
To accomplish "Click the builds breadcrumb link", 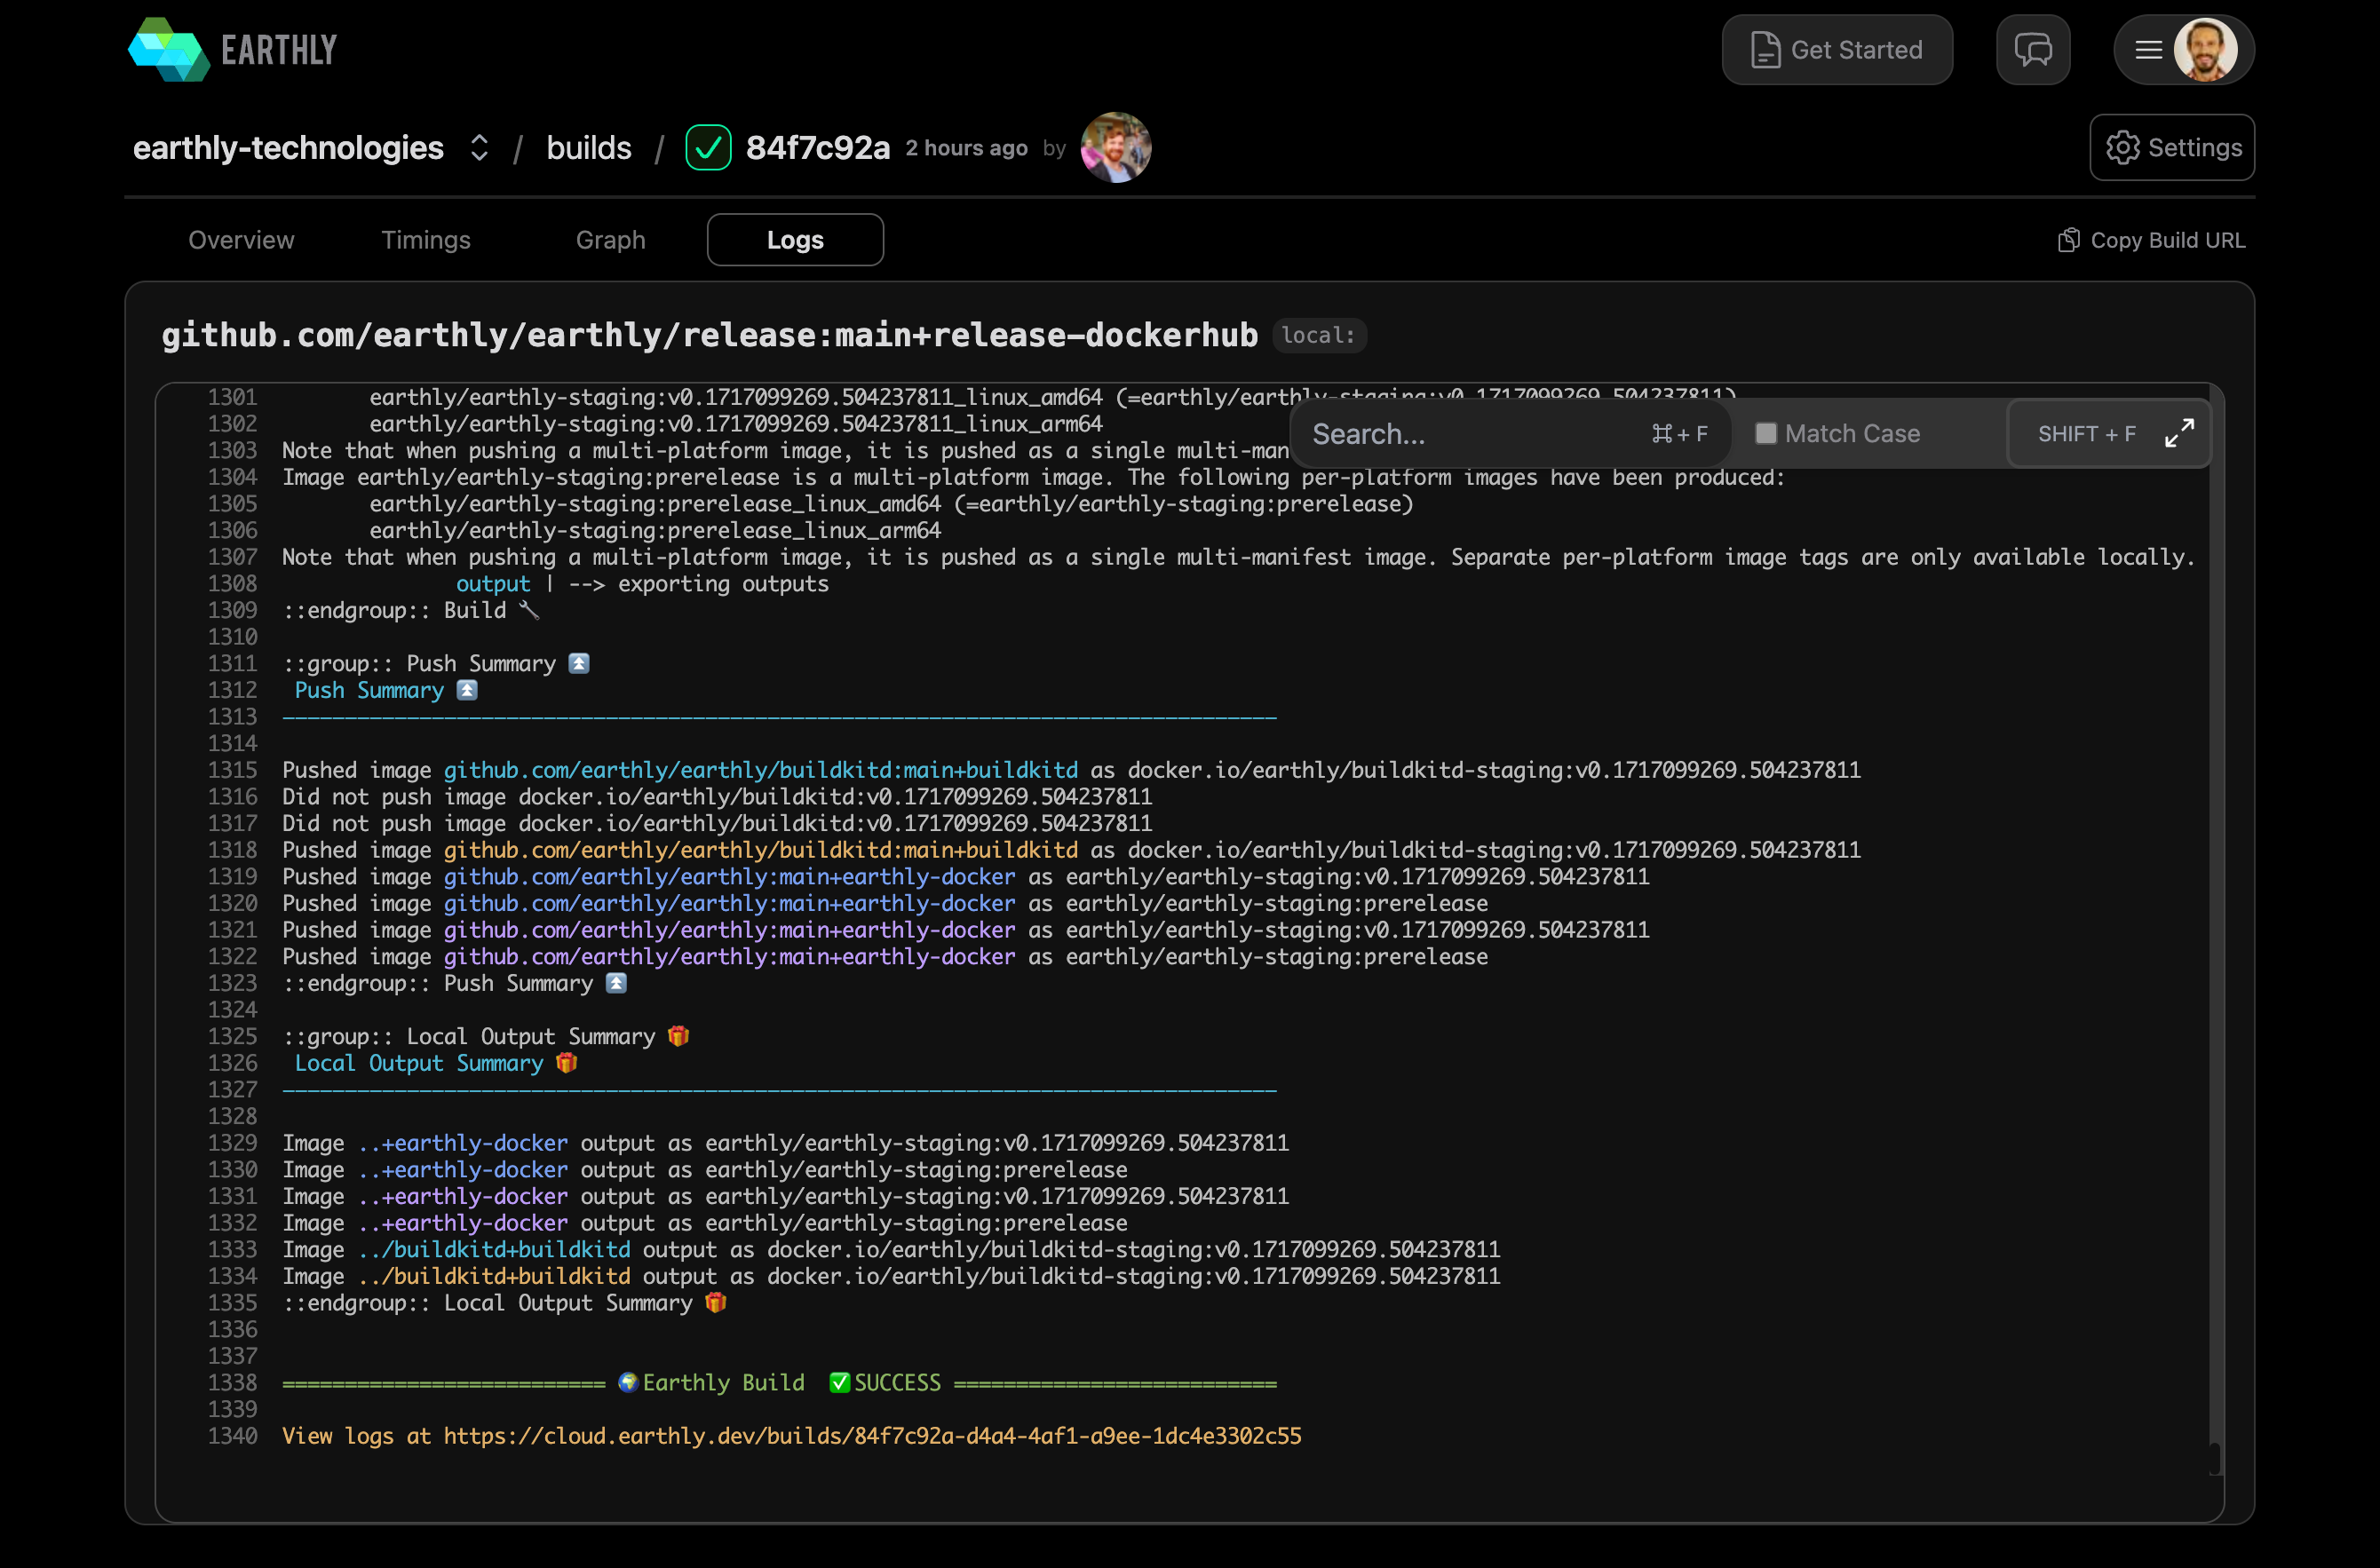I will coord(588,148).
